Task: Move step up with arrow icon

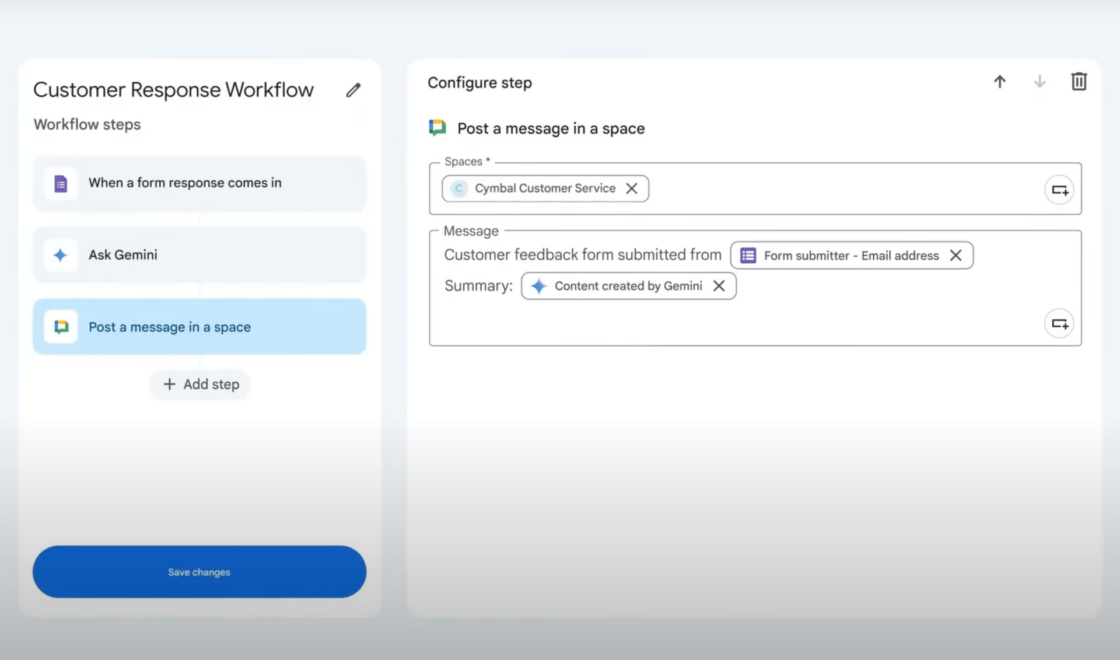Action: click(1000, 82)
